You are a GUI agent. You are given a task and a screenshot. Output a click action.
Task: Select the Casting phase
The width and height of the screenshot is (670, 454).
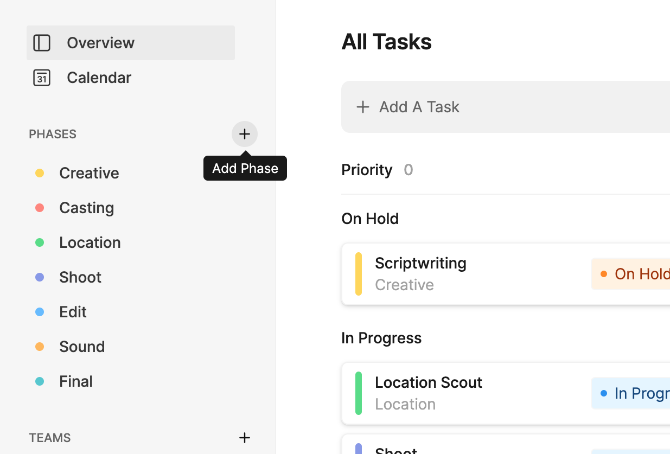click(x=86, y=208)
